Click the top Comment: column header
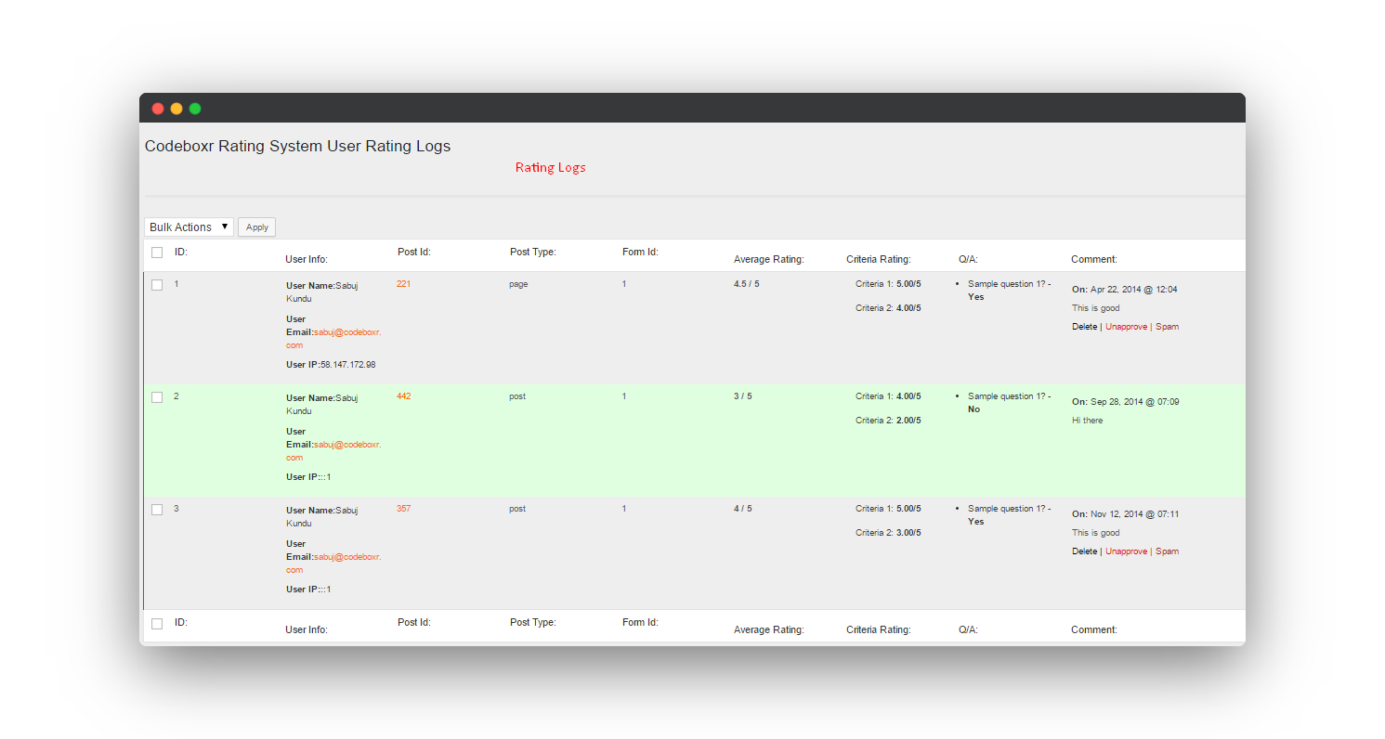Viewport: 1385px width, 739px height. (x=1094, y=259)
